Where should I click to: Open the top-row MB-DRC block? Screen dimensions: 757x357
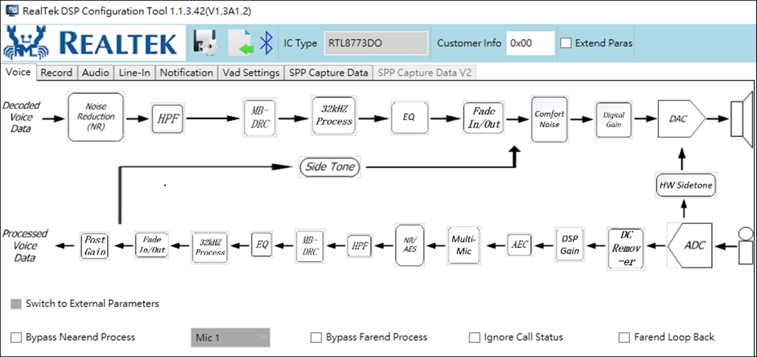click(x=260, y=118)
